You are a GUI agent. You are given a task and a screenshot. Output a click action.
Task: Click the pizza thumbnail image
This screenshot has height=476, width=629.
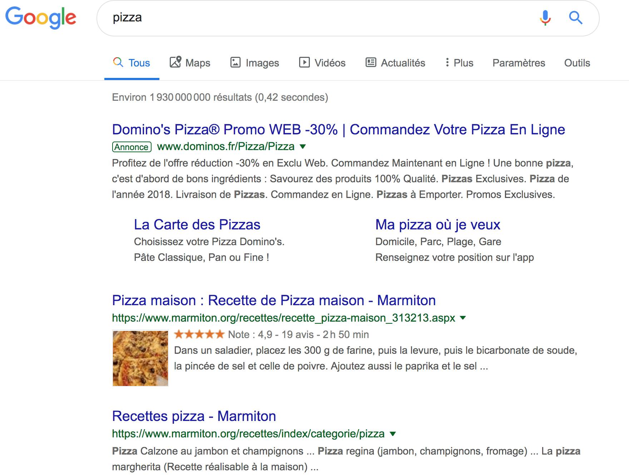point(140,358)
